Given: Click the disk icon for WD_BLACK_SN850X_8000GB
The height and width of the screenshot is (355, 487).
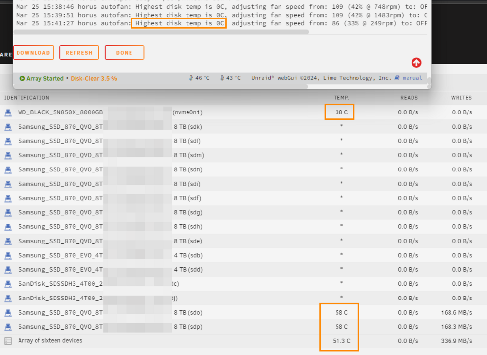Looking at the screenshot, I should [x=8, y=112].
